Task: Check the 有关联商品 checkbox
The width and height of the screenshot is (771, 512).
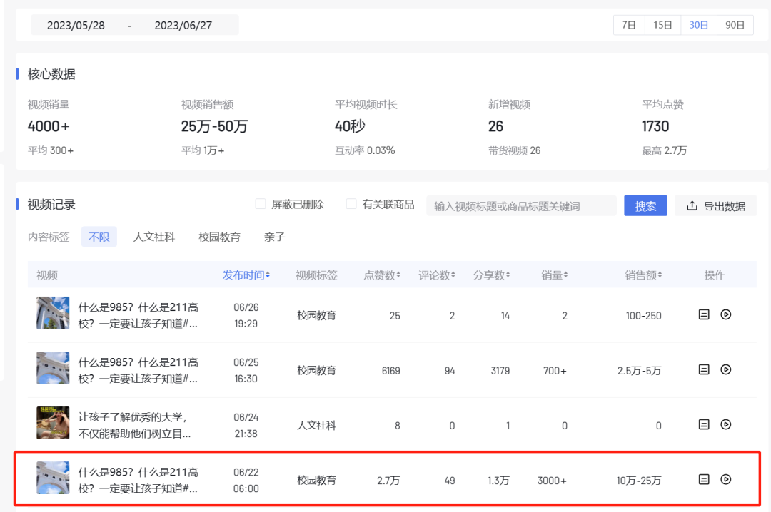Action: 351,203
